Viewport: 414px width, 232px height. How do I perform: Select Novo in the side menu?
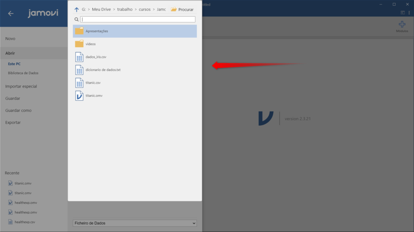click(x=10, y=38)
